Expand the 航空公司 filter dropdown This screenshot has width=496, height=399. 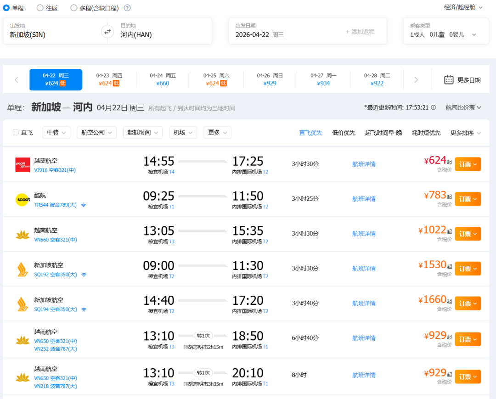pos(96,133)
